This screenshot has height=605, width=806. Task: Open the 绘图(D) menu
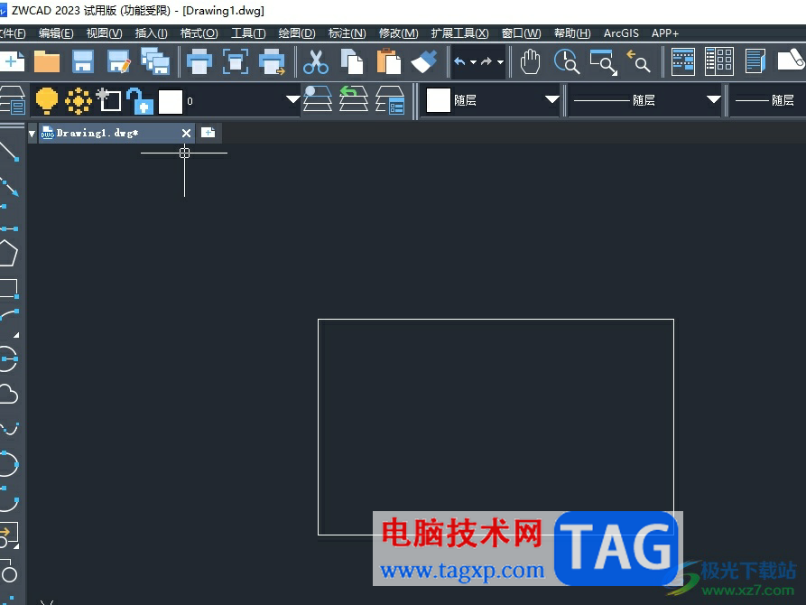297,33
